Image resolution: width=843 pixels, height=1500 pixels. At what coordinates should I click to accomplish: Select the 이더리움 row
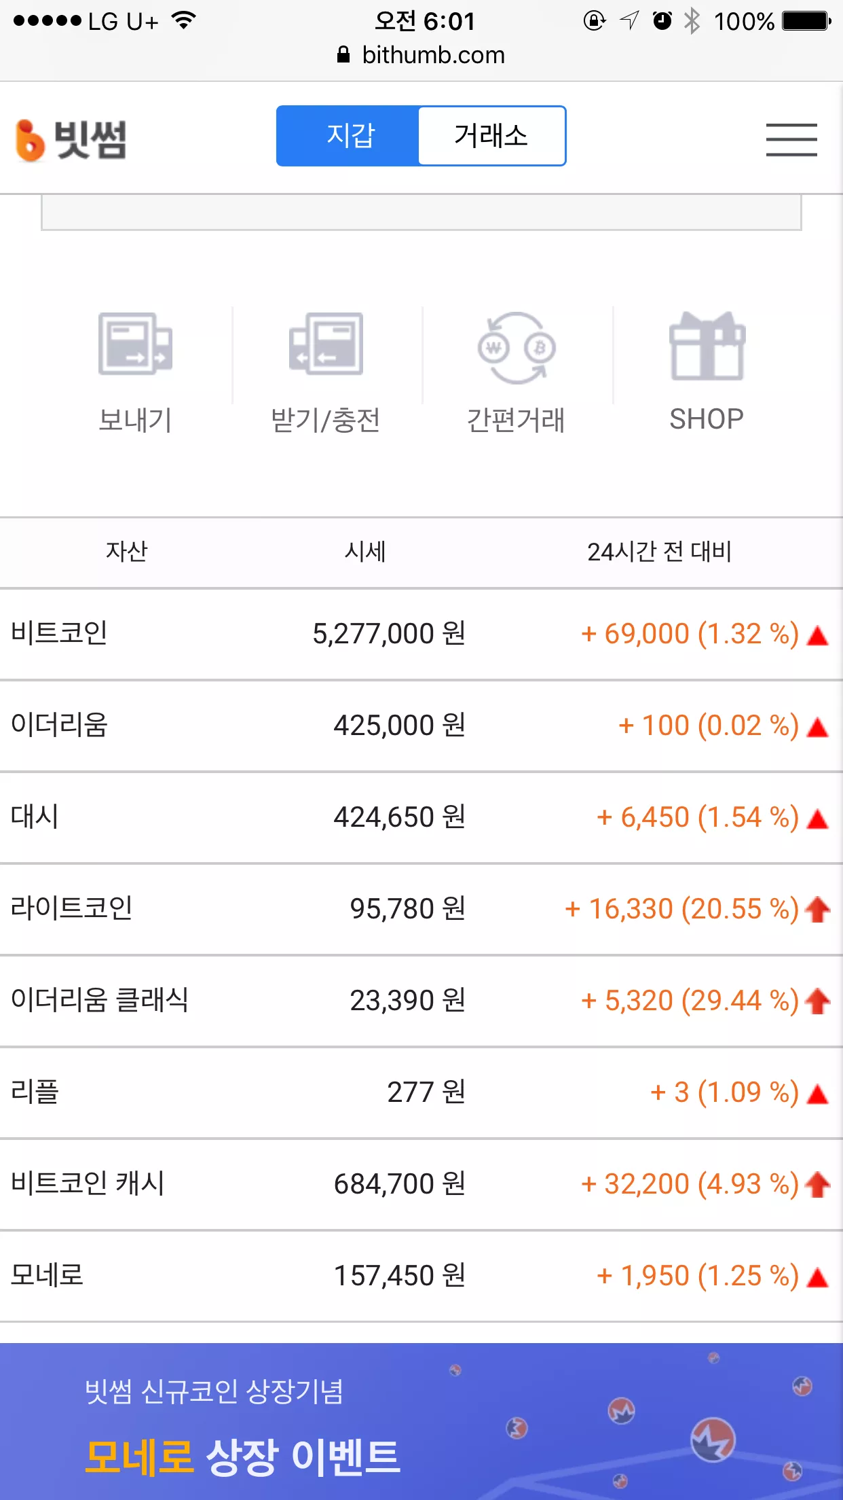(x=421, y=726)
